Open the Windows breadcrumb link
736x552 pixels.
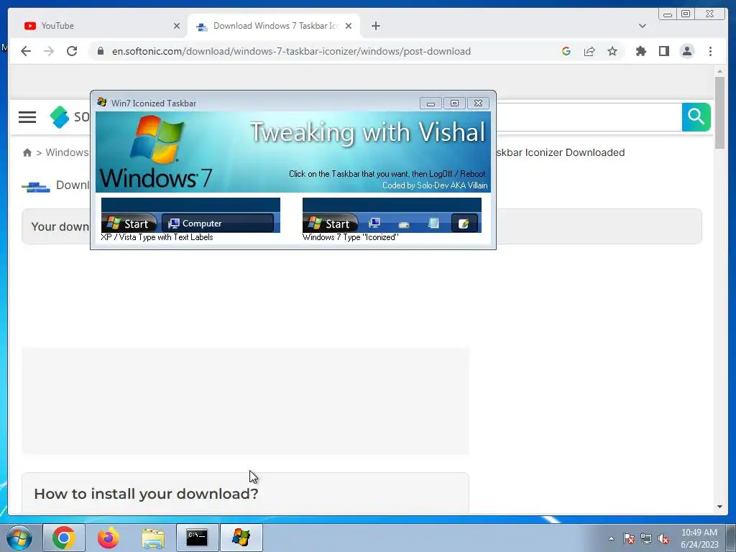coord(67,152)
